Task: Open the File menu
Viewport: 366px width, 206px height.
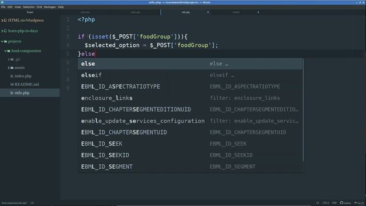Action: click(x=3, y=7)
